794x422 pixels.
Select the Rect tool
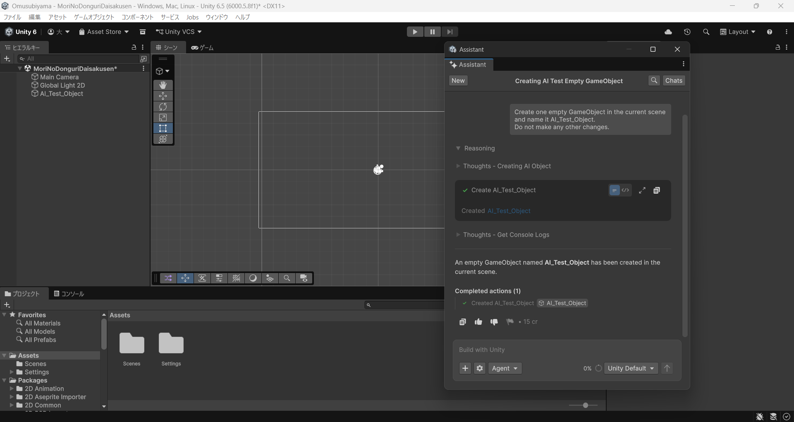click(x=163, y=128)
